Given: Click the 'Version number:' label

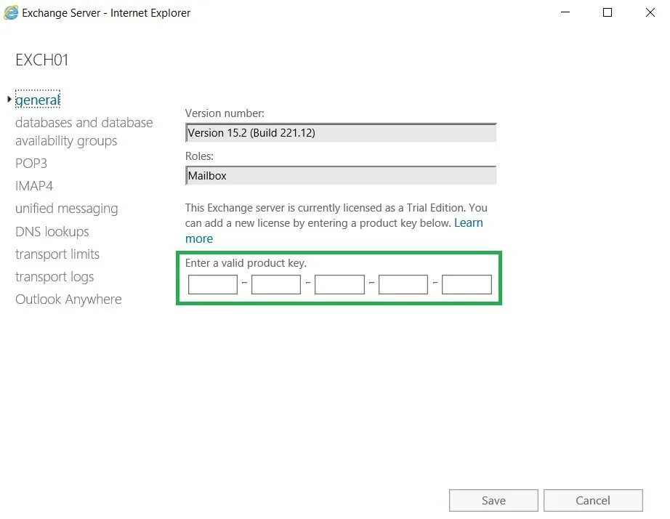Looking at the screenshot, I should click(x=225, y=113).
